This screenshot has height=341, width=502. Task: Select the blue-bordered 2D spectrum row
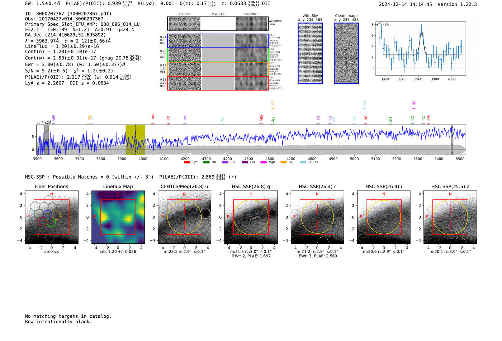pos(218,41)
